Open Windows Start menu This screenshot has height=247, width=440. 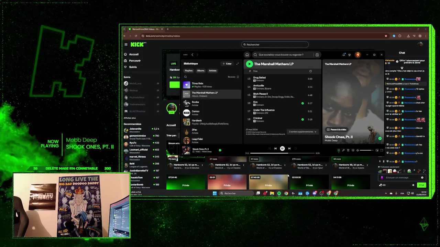215,193
